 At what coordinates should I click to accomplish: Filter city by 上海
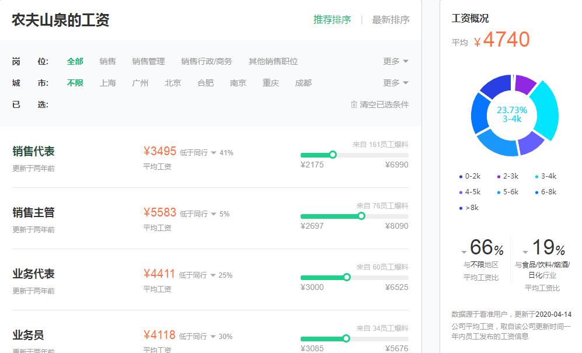coord(107,83)
